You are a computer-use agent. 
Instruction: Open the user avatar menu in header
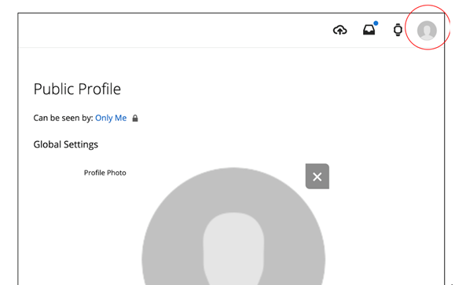pos(427,30)
